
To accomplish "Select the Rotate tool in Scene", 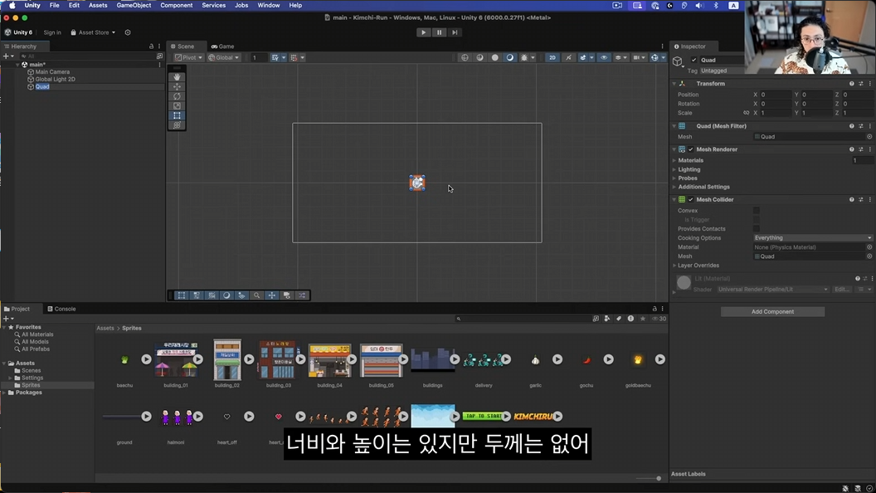I will coord(177,96).
